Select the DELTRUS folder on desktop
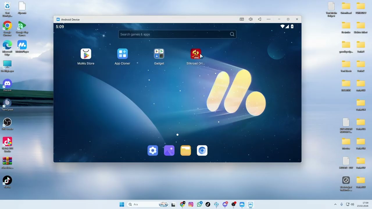The image size is (372, 209). point(346,85)
